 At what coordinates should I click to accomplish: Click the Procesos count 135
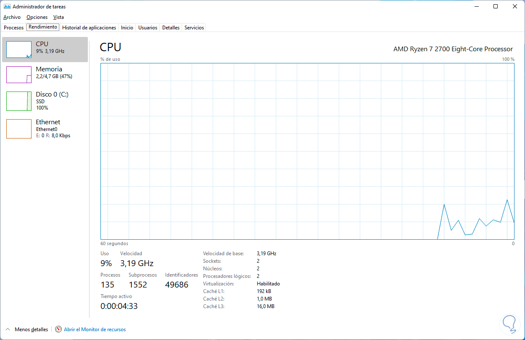[x=107, y=285]
